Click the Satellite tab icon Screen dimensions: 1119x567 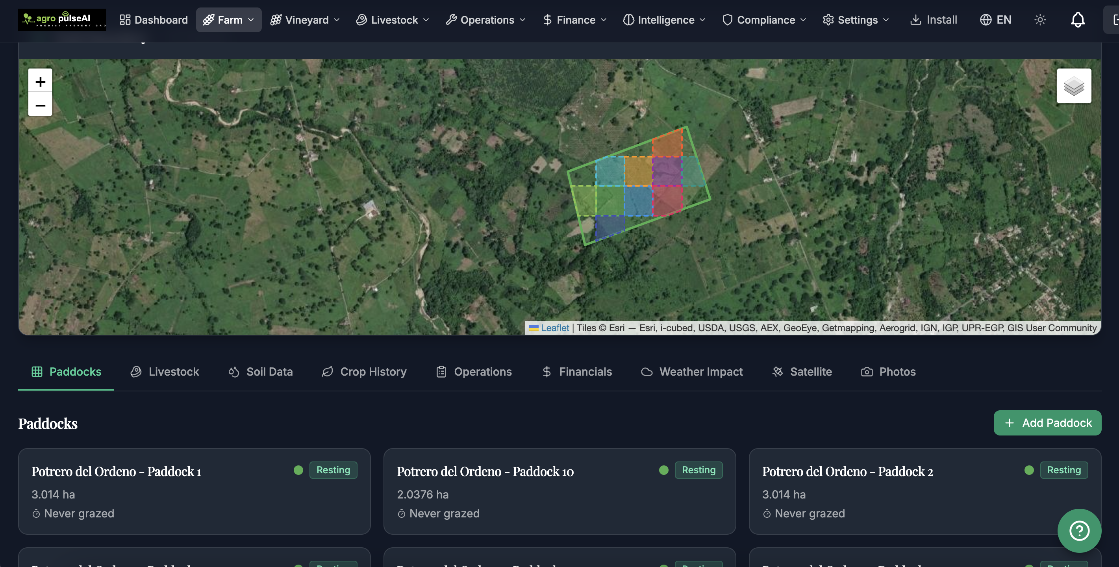(778, 371)
